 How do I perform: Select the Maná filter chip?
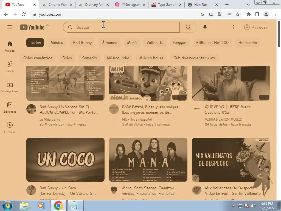(132, 43)
